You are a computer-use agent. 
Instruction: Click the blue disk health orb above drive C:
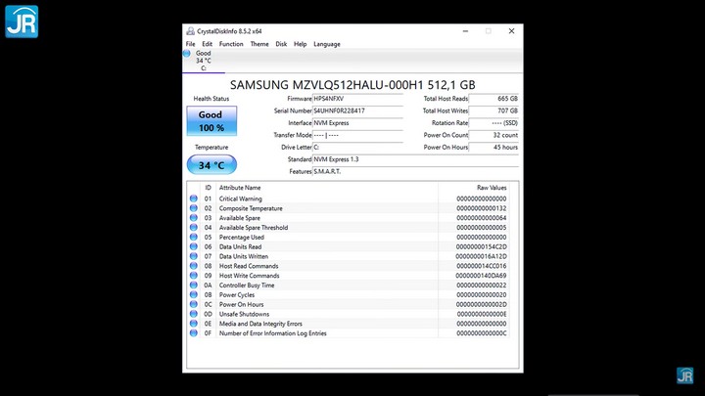(187, 54)
